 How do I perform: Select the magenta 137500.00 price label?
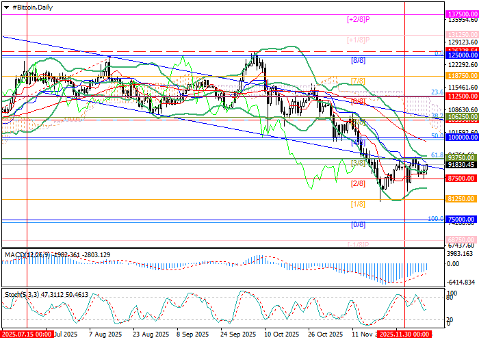click(x=461, y=14)
